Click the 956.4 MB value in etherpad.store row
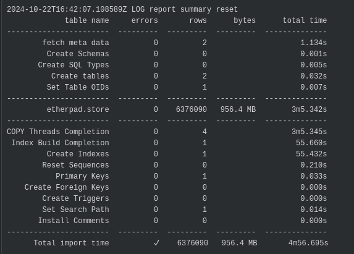Screen dimensions: 354x254 [238, 109]
